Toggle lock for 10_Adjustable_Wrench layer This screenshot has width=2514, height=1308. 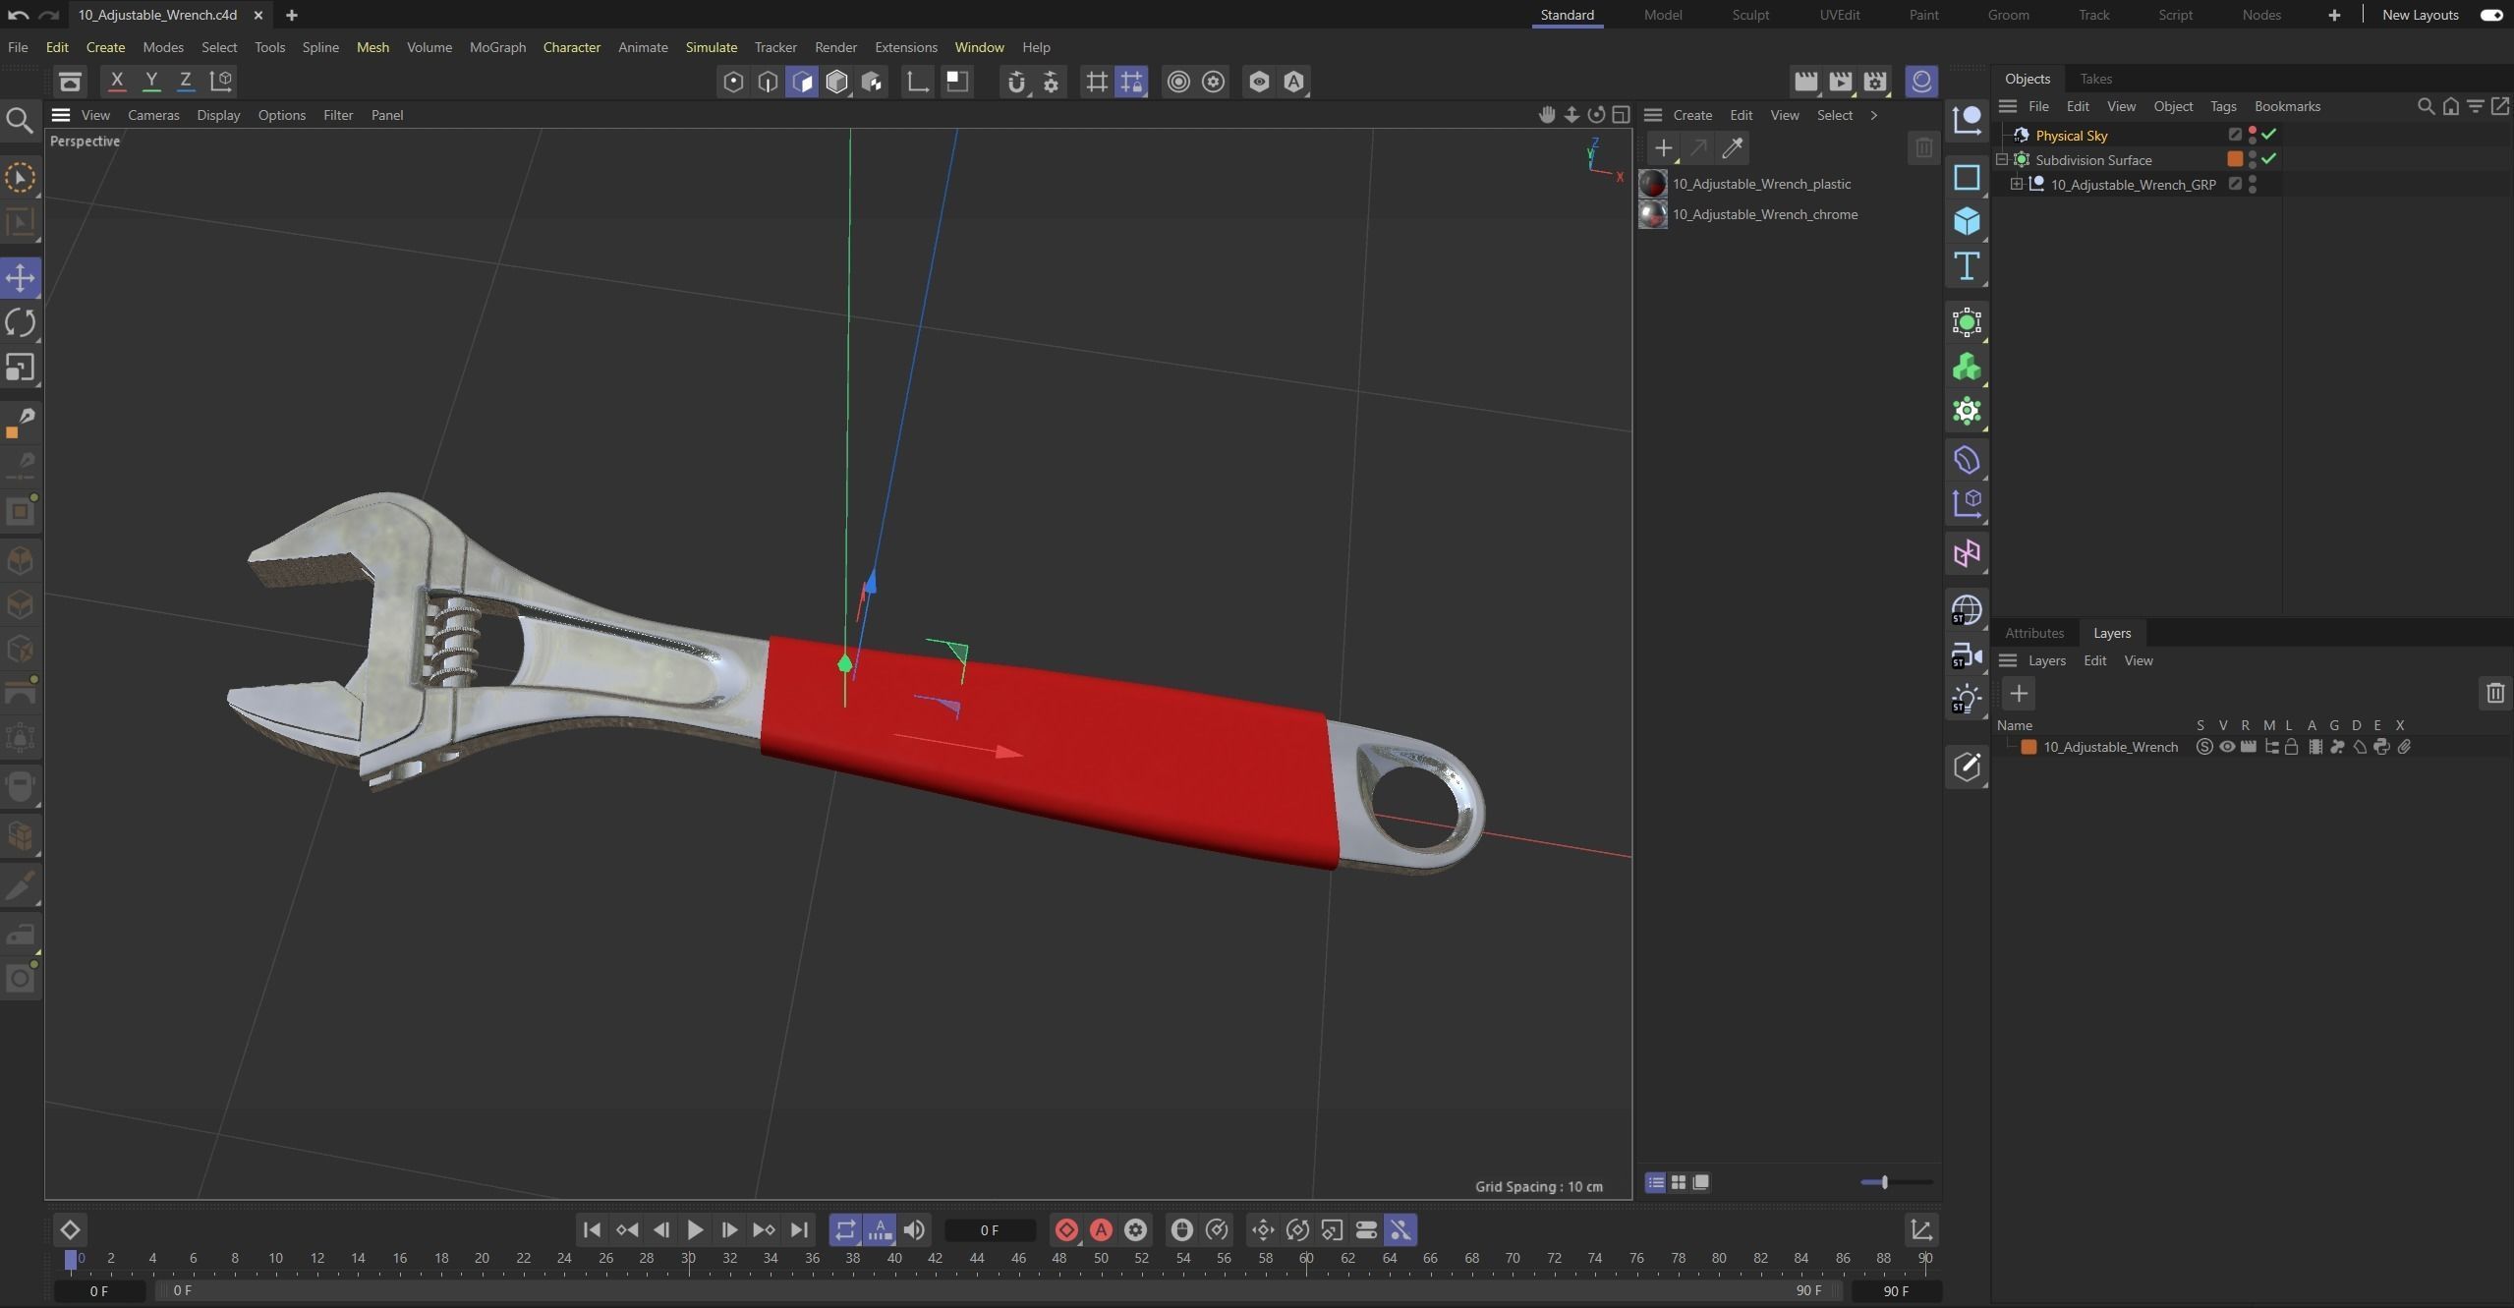2292,747
